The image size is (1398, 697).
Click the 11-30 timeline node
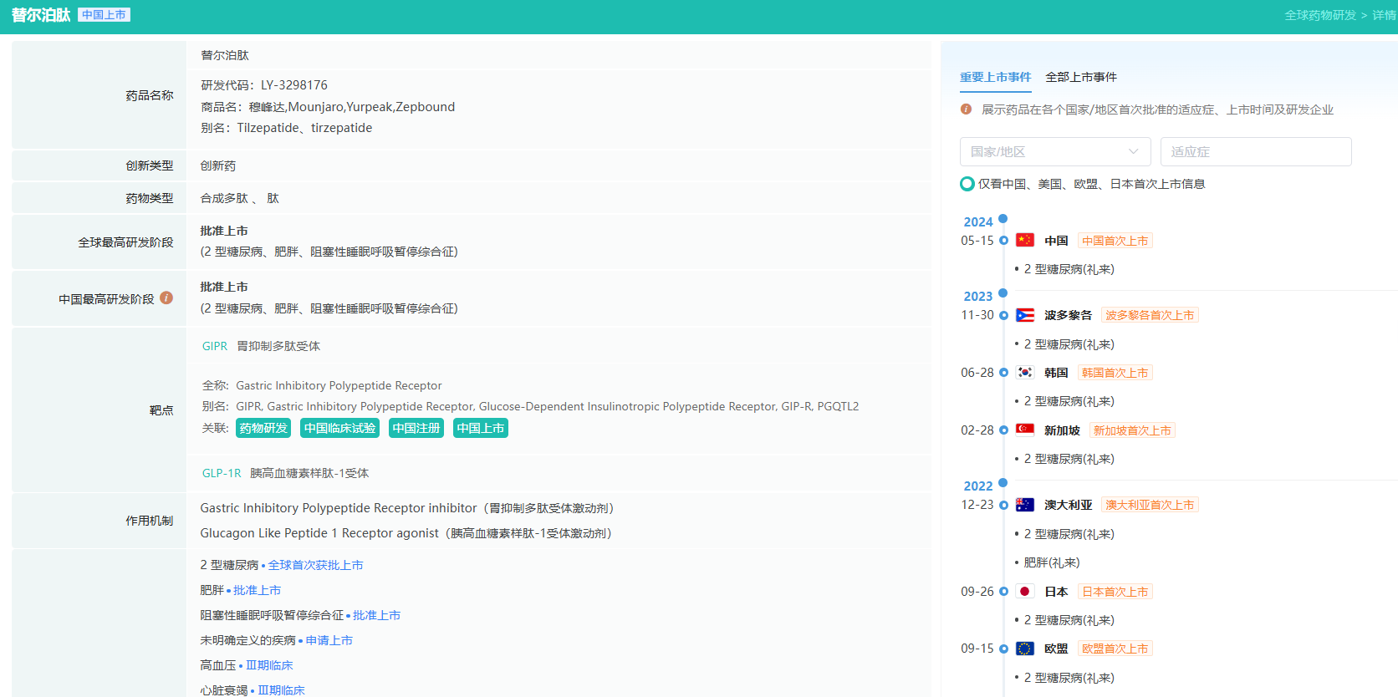click(x=1003, y=315)
